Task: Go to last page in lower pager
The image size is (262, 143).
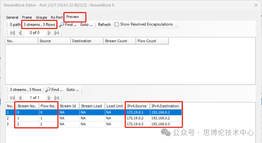Action: click(x=56, y=98)
